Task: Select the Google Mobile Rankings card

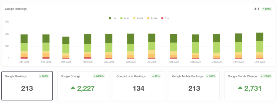Action: coord(194,86)
